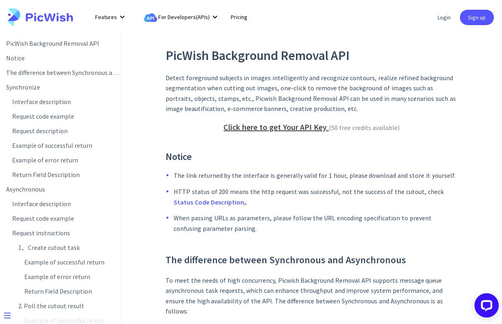Open For Developers(APIs) menu

184,17
